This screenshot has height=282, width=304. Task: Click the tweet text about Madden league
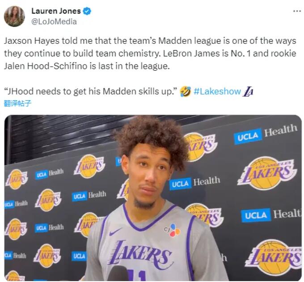[150, 53]
